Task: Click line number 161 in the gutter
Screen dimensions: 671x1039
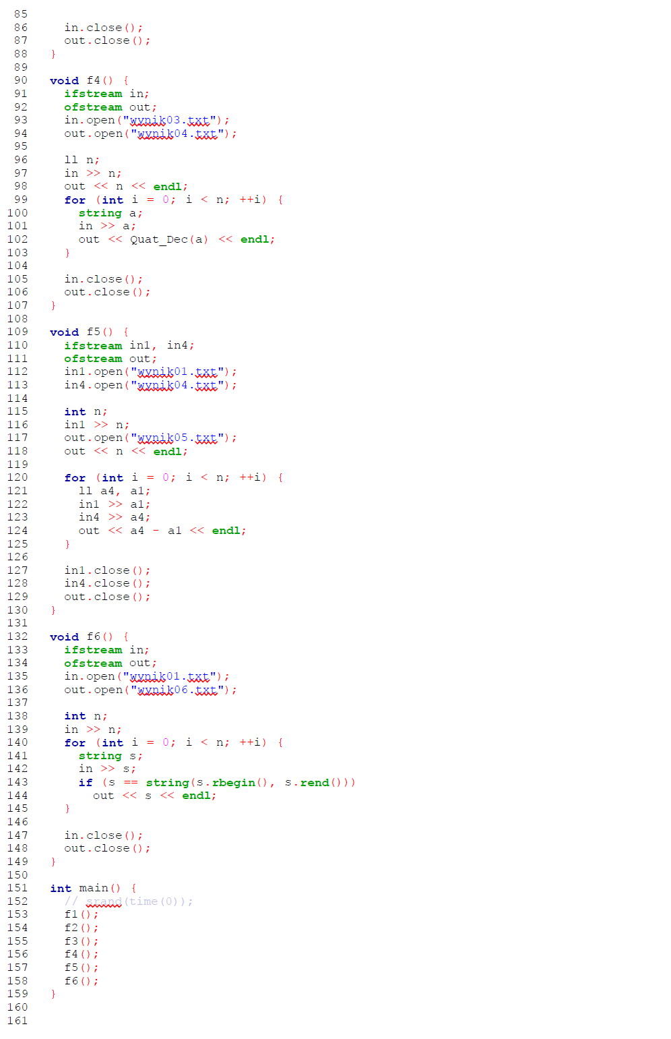Action: coord(18,1020)
